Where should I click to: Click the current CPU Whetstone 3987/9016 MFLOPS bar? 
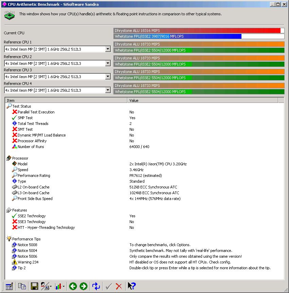[199, 36]
